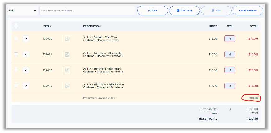Viewport: 271px width, 133px height.
Task: Click the scan item or coupon field
Action: [87, 11]
